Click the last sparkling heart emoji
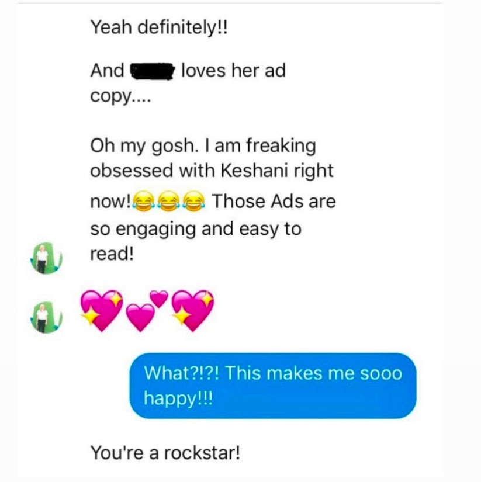The image size is (481, 482). [x=192, y=310]
